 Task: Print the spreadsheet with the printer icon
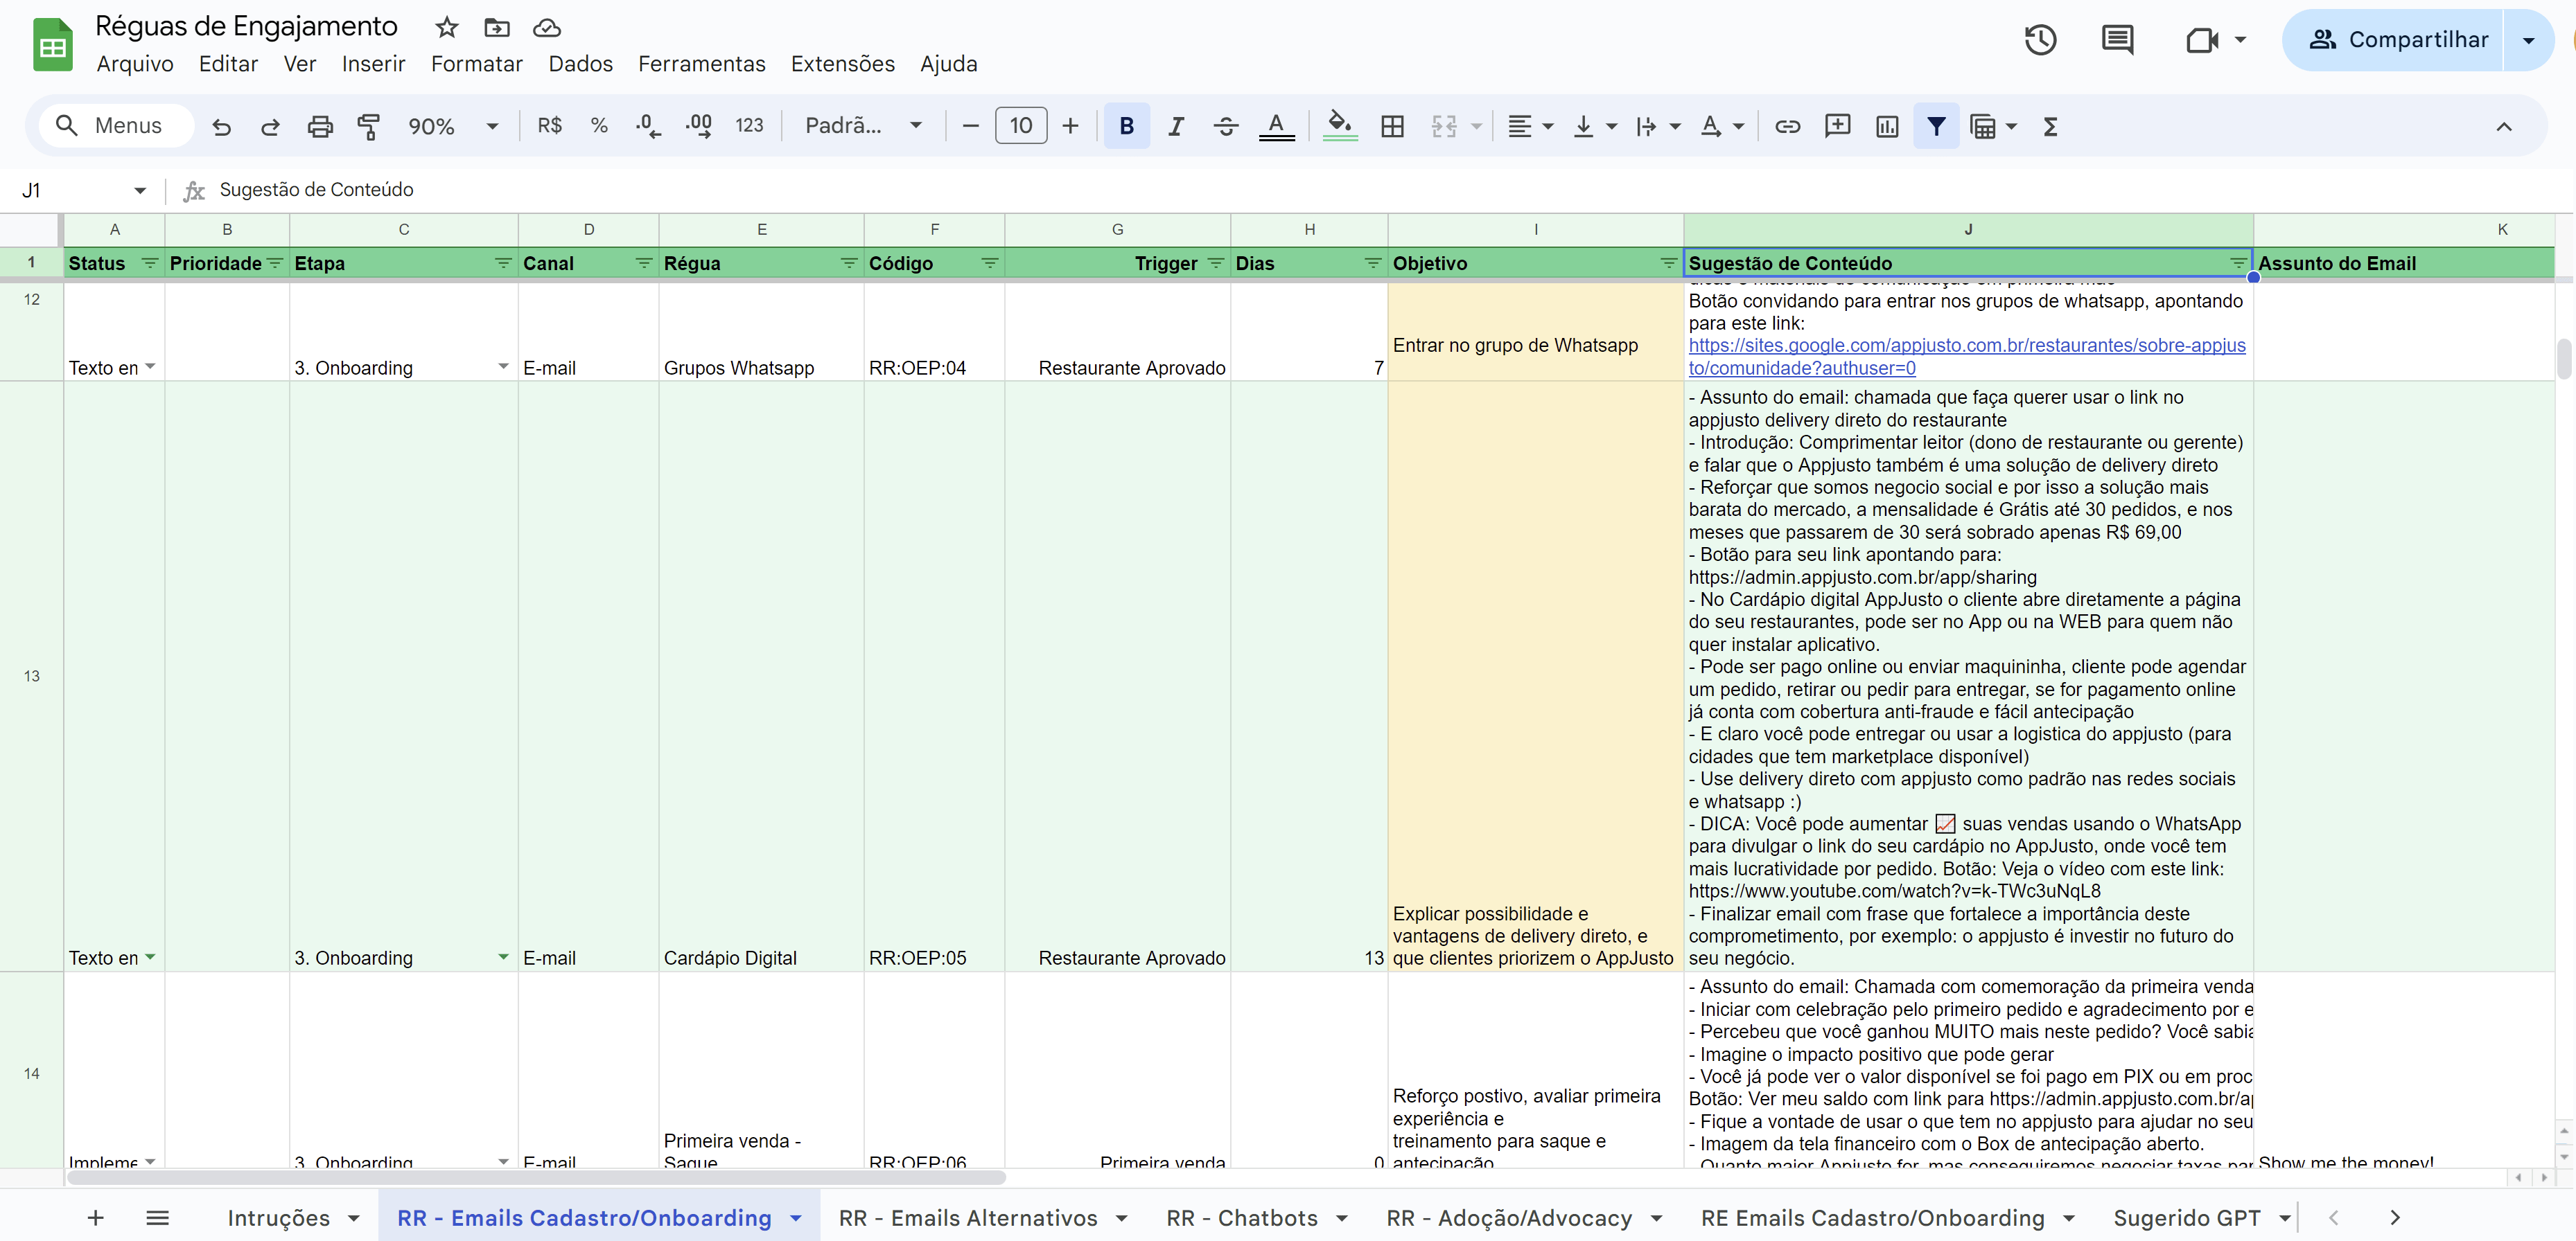click(x=320, y=126)
